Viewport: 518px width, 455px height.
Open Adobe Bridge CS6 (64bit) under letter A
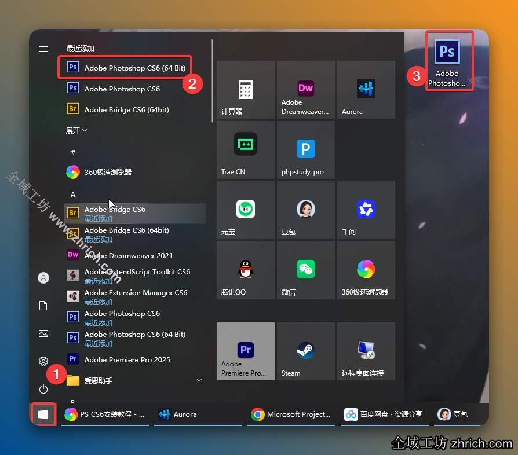135,234
